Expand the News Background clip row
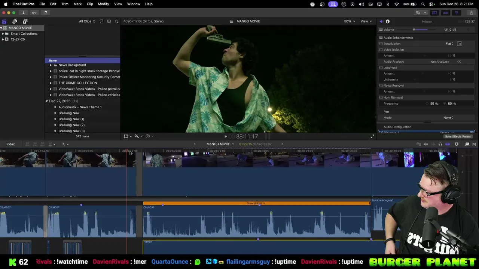The image size is (479, 269). point(51,65)
